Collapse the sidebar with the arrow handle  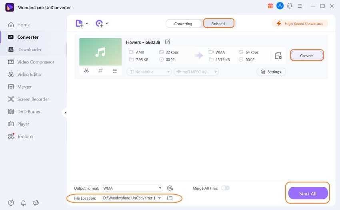[65, 113]
